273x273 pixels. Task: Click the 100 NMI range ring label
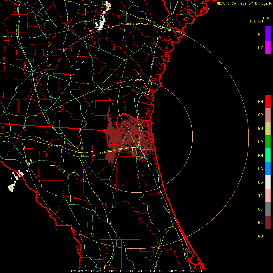pyautogui.click(x=136, y=24)
